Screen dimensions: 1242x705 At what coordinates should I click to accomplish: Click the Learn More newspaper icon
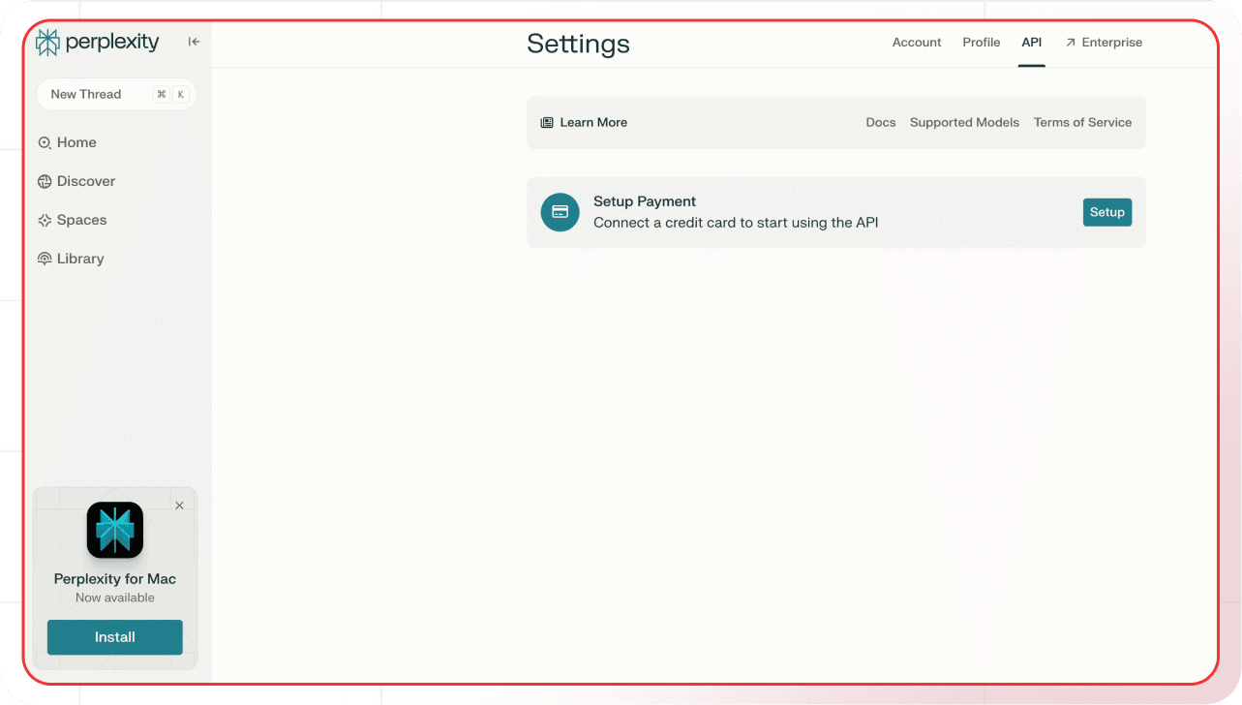point(547,123)
